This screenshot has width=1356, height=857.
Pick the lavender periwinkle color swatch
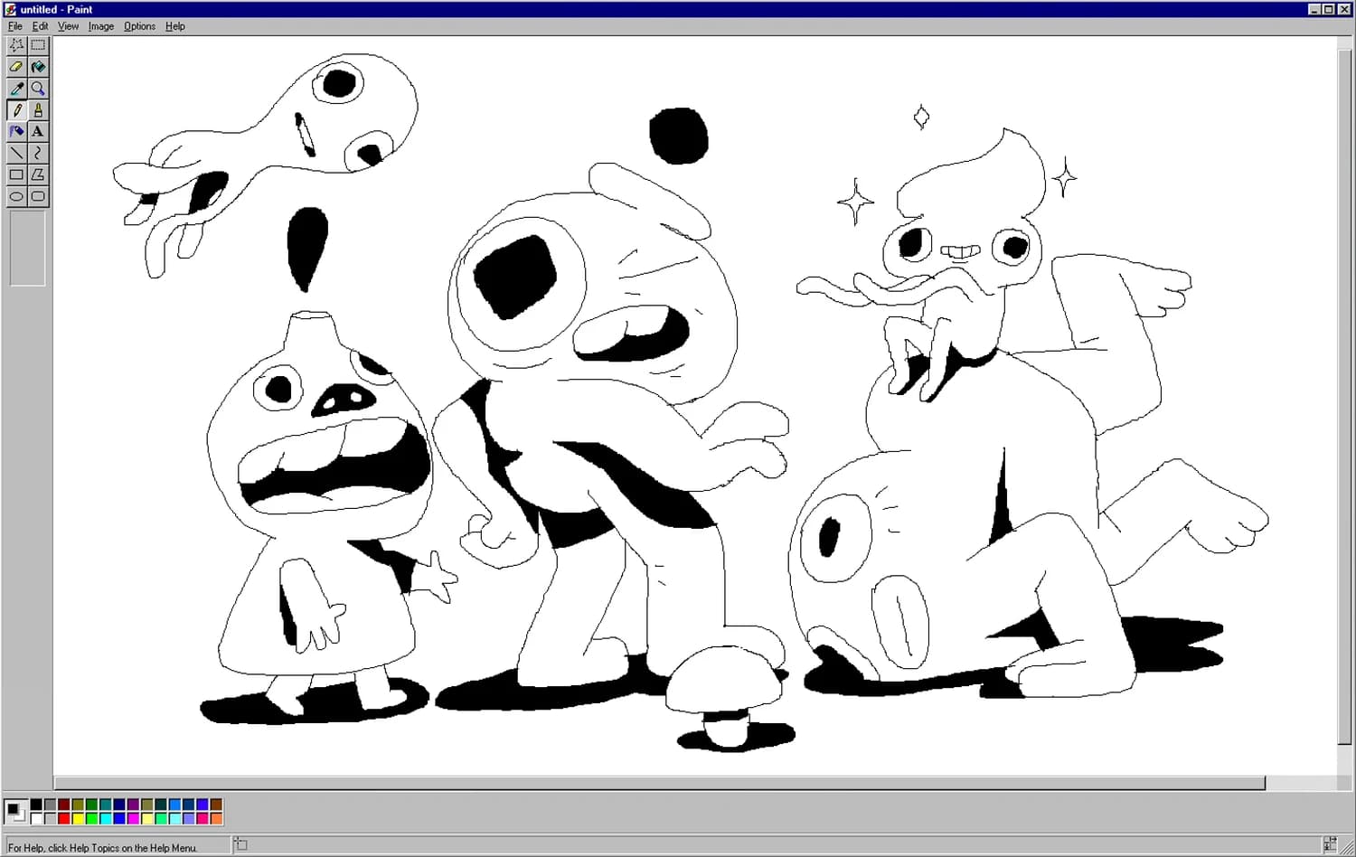tap(188, 819)
